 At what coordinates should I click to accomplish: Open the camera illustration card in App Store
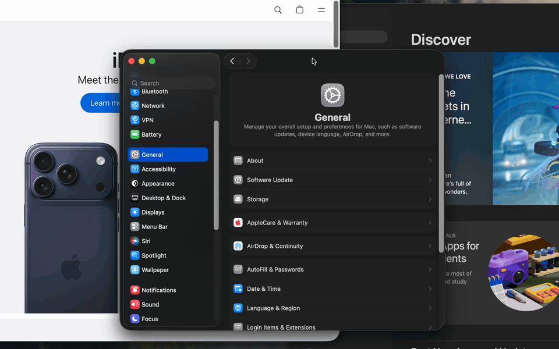[523, 272]
